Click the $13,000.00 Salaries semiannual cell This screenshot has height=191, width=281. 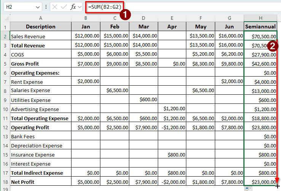(x=260, y=90)
